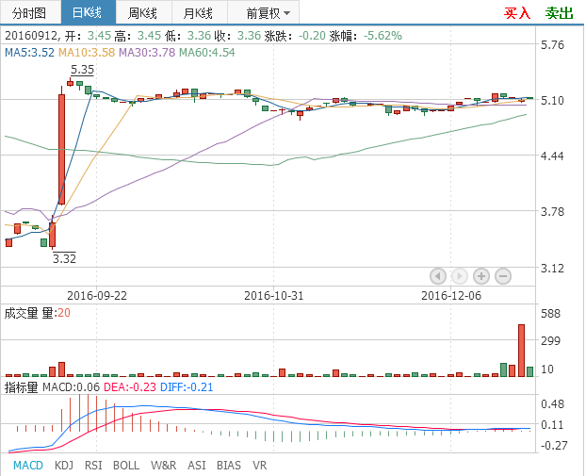Select the 日K线 tab

click(88, 13)
